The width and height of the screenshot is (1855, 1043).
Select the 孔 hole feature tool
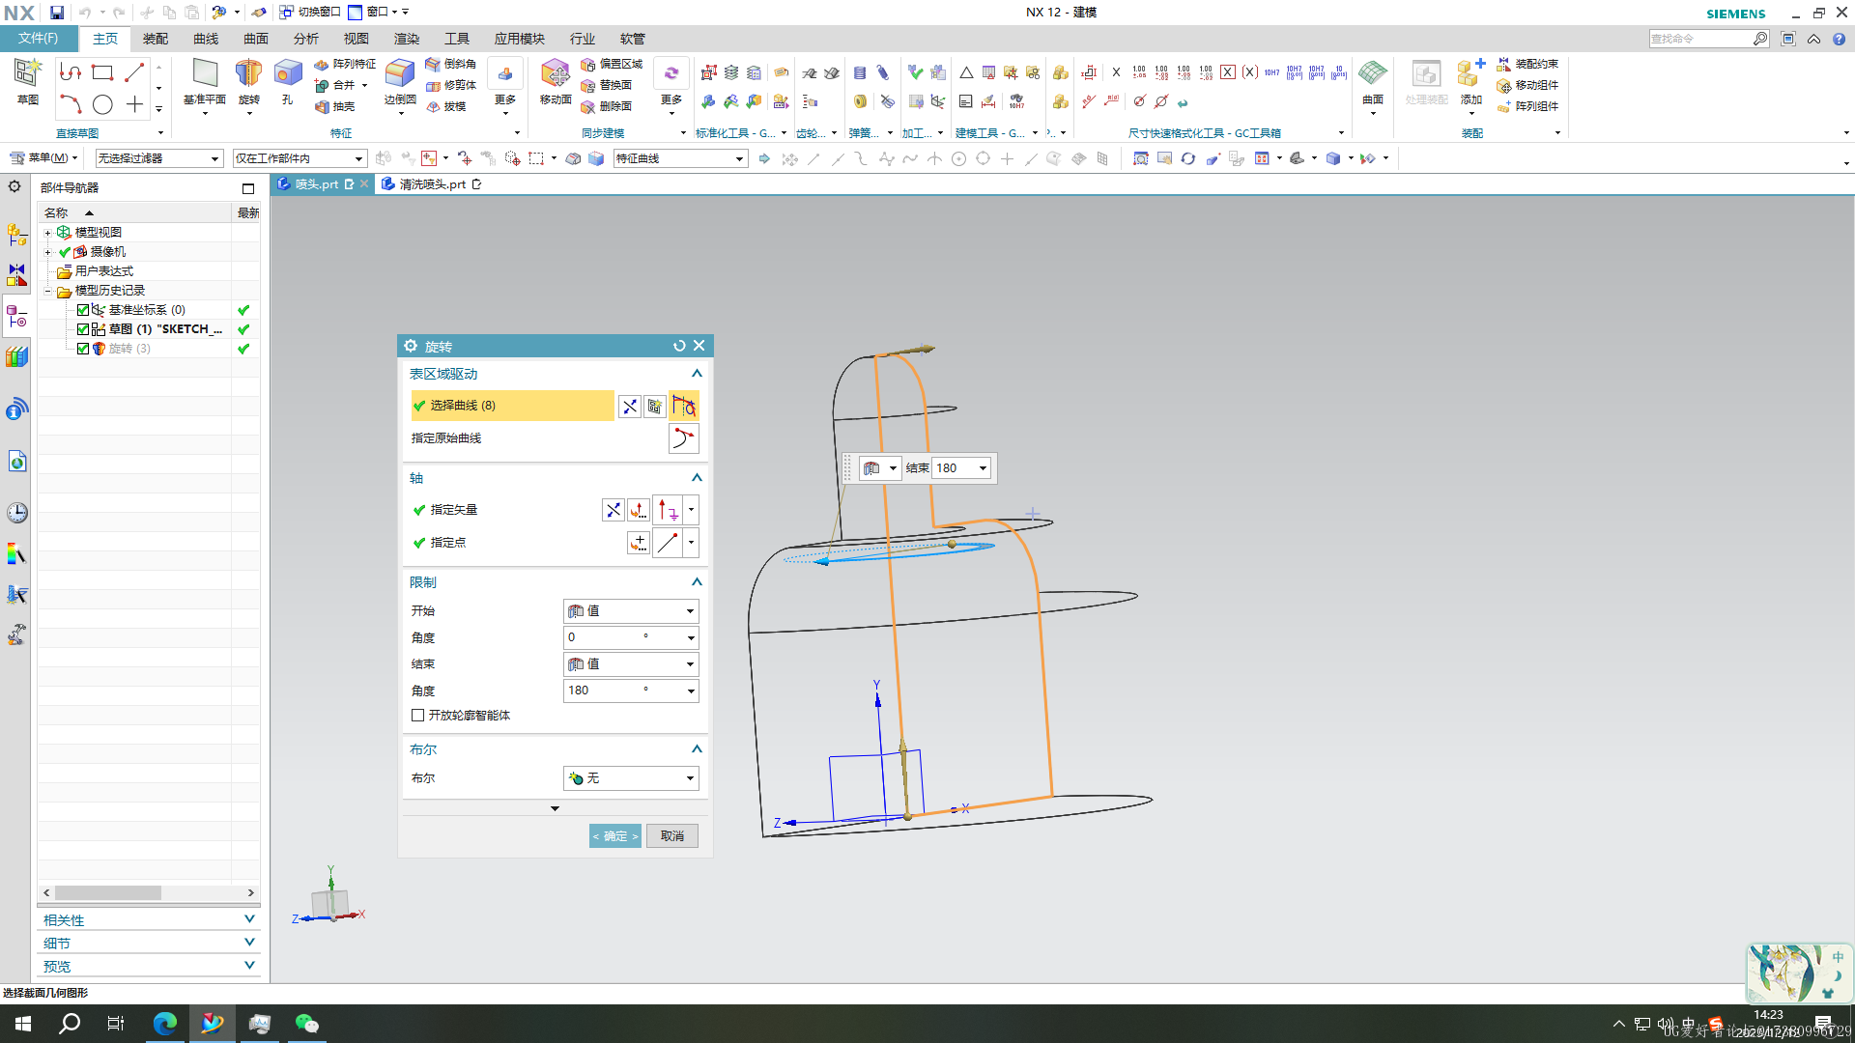287,81
